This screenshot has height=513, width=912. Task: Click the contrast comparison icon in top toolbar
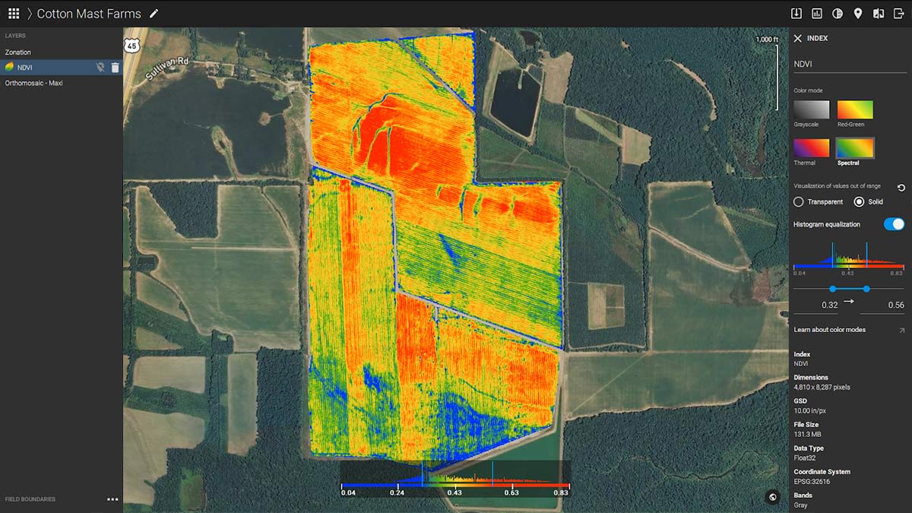point(838,13)
